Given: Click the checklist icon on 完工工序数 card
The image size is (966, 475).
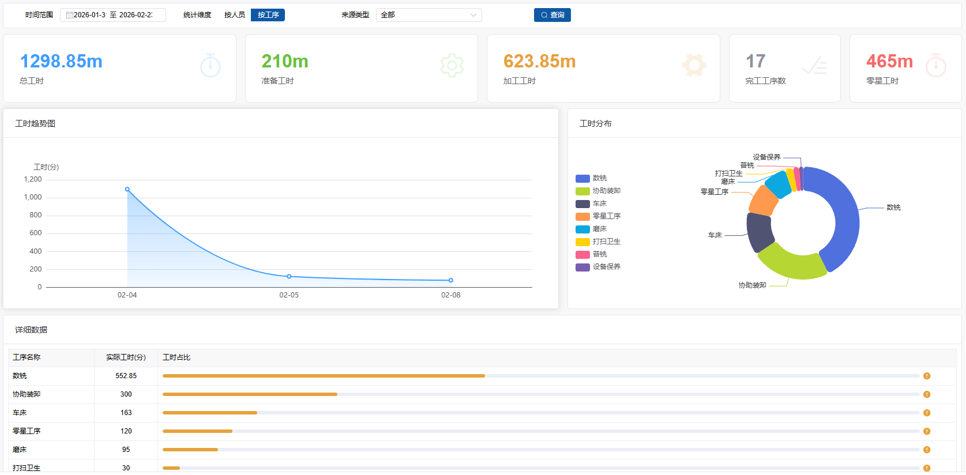Looking at the screenshot, I should point(815,66).
